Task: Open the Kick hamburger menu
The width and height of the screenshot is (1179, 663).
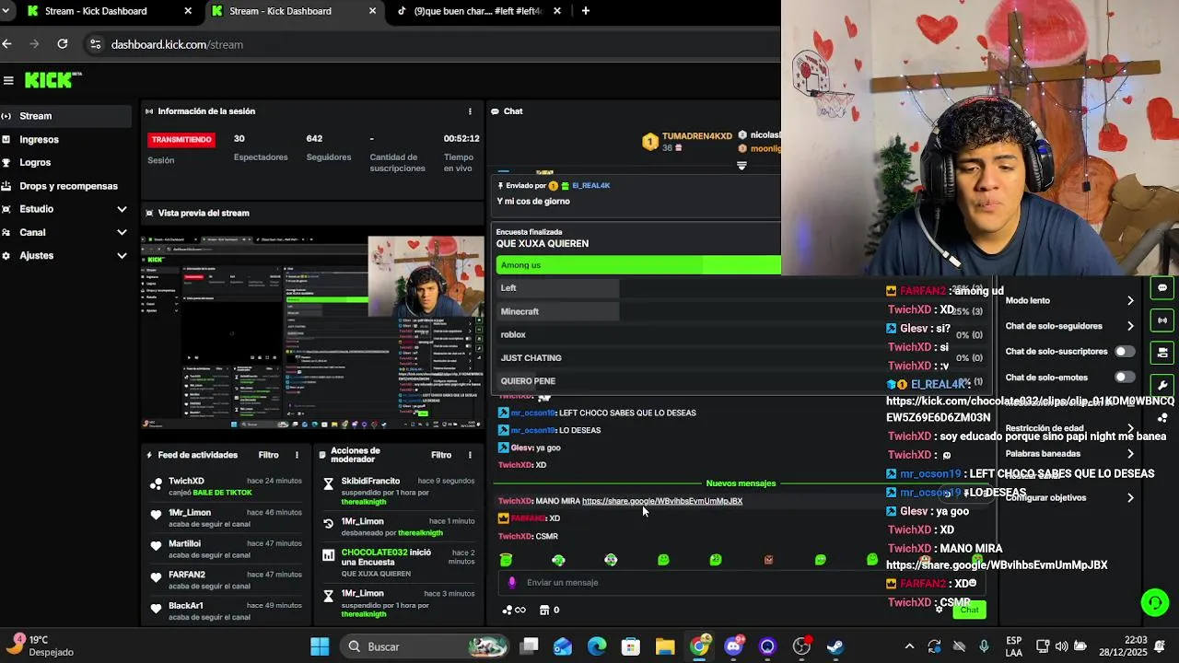Action: [x=8, y=80]
